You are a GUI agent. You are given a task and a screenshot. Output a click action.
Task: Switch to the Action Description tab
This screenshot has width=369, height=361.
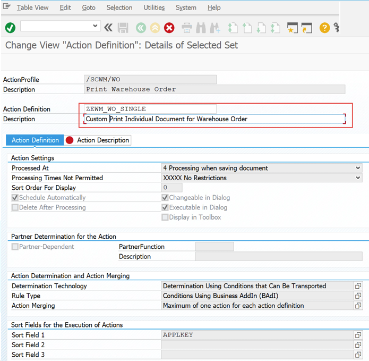[98, 140]
